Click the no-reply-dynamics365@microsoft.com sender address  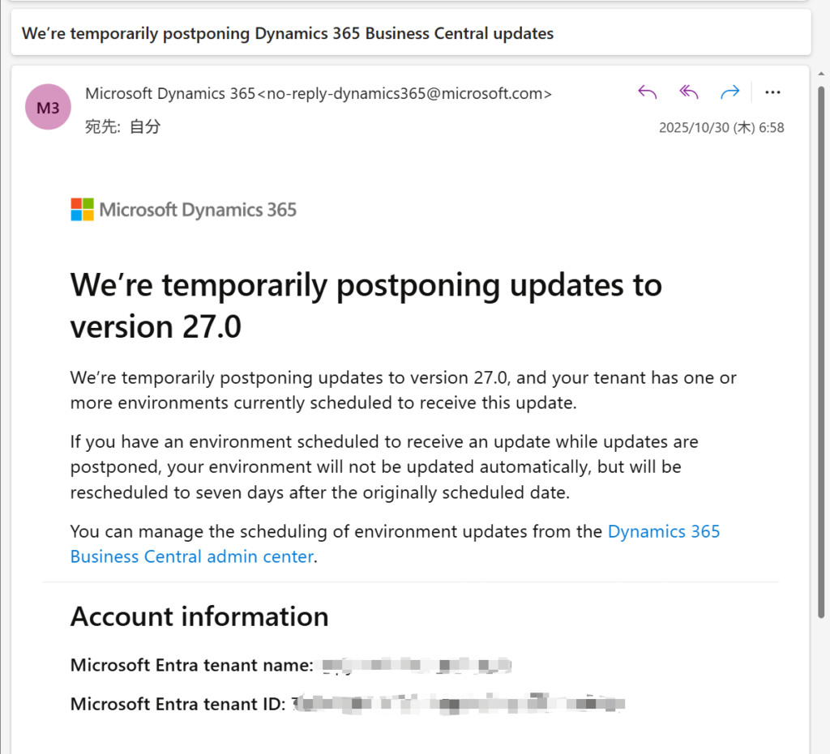point(404,93)
